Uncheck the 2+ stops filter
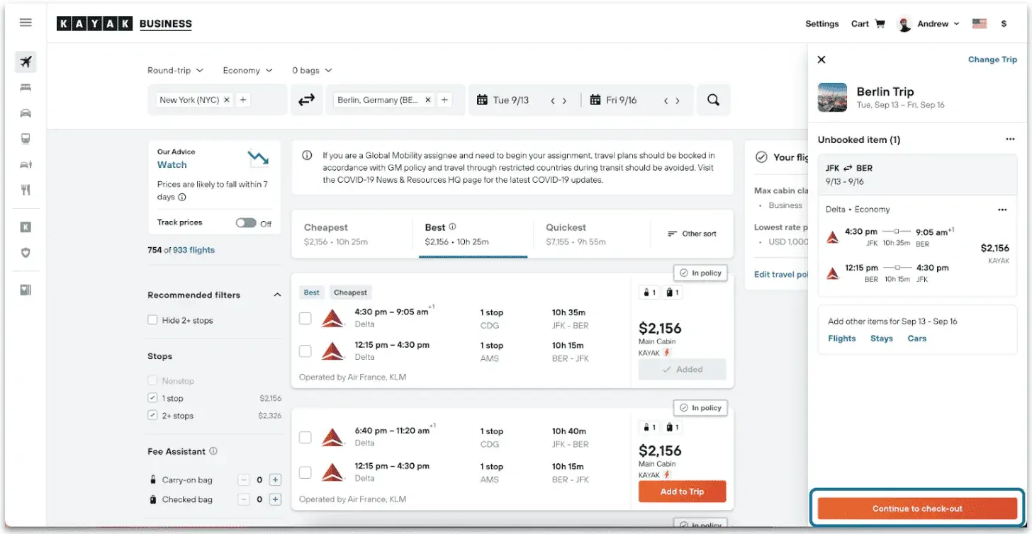This screenshot has height=534, width=1032. pyautogui.click(x=152, y=416)
